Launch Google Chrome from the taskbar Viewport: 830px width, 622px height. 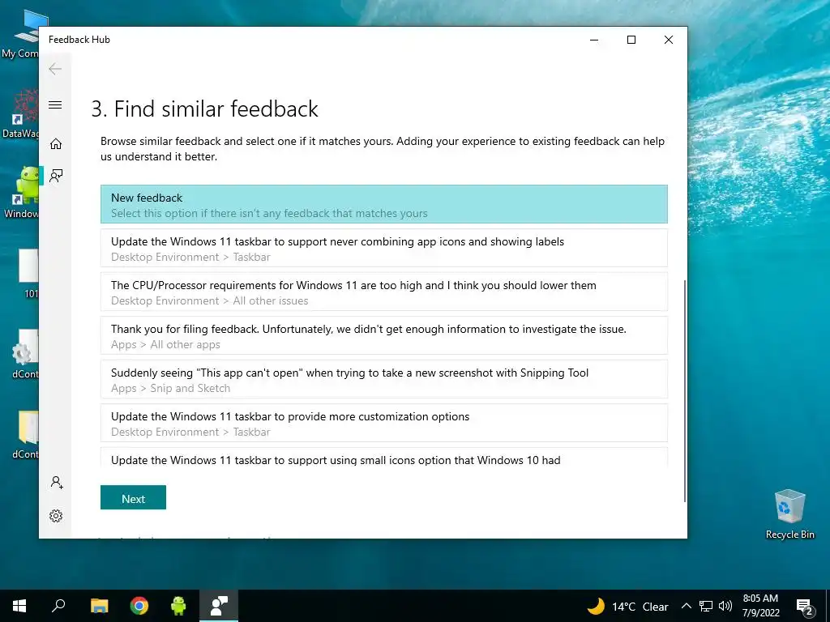tap(139, 606)
